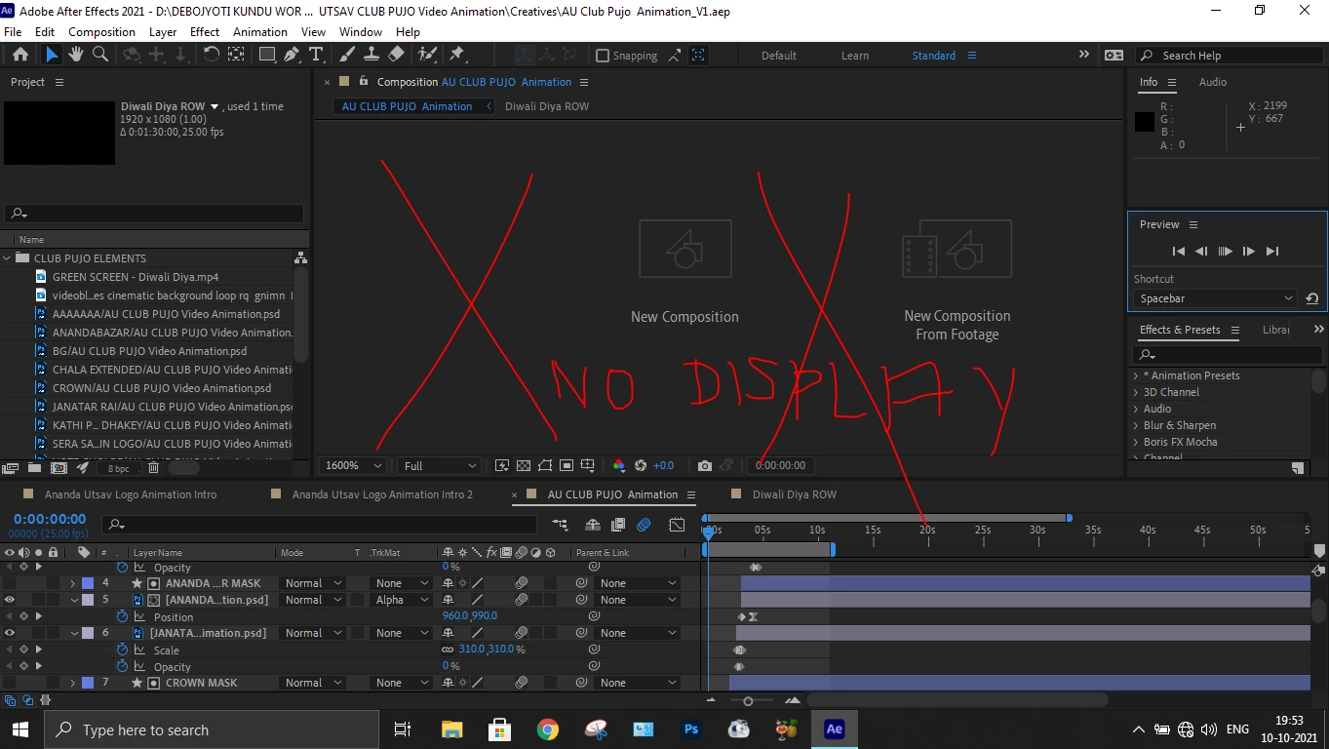
Task: Collapse layer 5 ANANDA psd properties
Action: (73, 600)
